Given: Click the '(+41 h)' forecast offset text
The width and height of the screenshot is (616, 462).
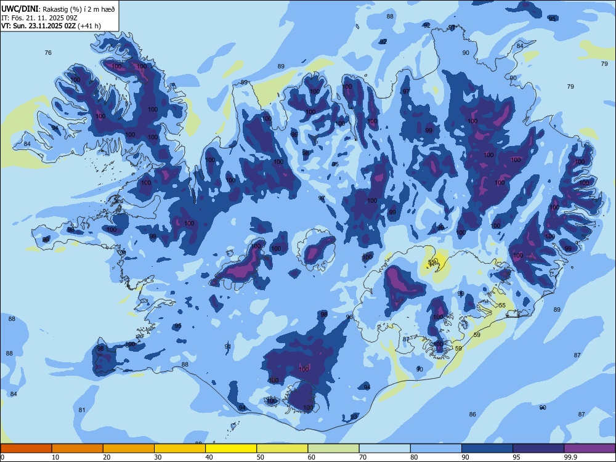Looking at the screenshot, I should tap(89, 26).
